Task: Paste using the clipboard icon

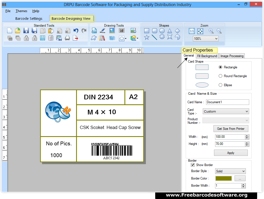Action: coord(51,31)
